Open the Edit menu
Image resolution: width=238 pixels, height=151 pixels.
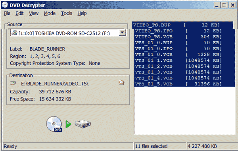[19, 14]
